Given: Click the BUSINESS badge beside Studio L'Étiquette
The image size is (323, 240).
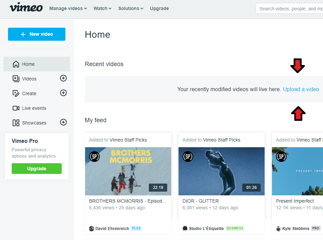Looking at the screenshot, I should 235,228.
